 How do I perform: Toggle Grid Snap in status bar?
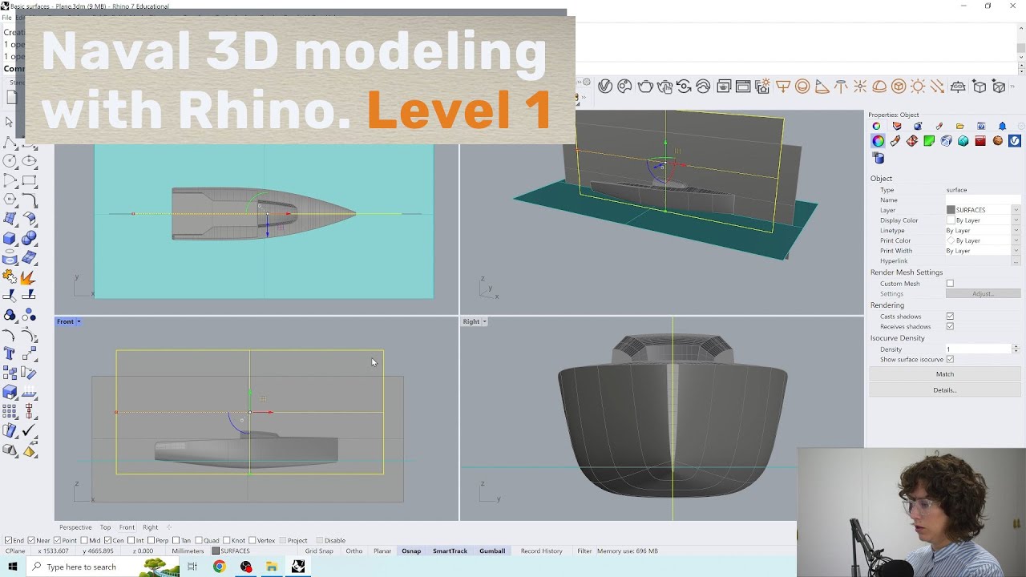319,551
